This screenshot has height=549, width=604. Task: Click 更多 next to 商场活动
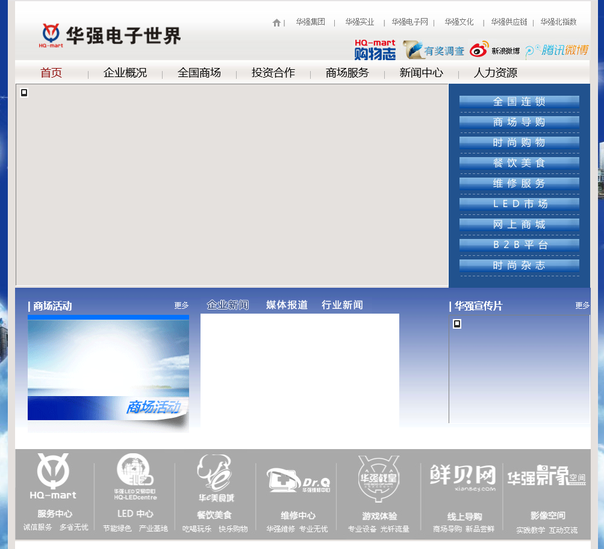[x=181, y=306]
